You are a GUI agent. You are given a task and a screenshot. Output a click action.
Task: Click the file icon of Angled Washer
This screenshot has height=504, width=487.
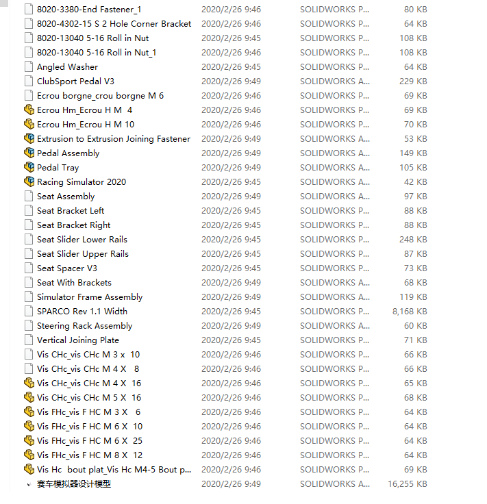pos(29,67)
